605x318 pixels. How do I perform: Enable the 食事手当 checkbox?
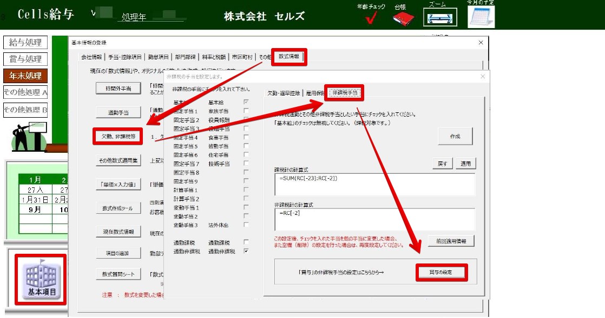(x=246, y=137)
